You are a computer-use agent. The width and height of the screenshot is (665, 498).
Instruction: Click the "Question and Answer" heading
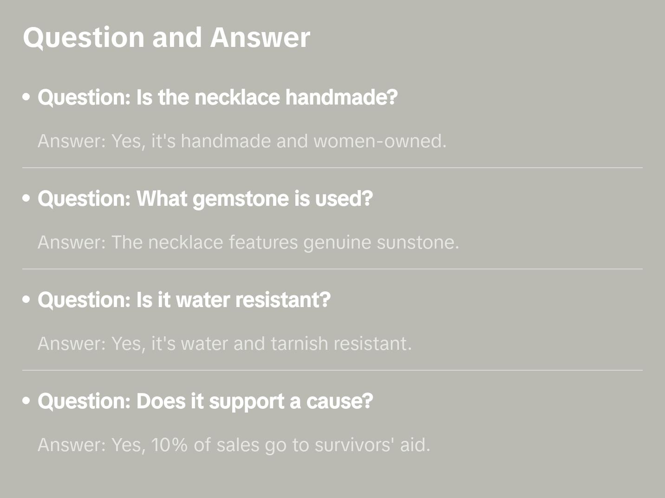[x=166, y=37]
